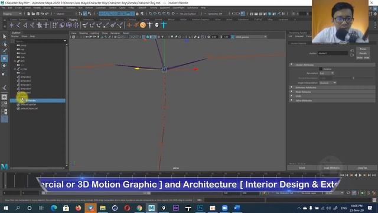Click the Presets button in Attribute Editor
This screenshot has height=213, width=378.
tap(363, 53)
